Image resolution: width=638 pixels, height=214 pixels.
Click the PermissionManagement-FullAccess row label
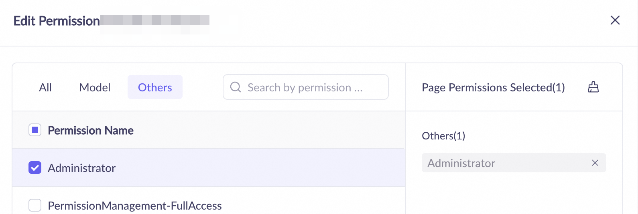point(134,206)
